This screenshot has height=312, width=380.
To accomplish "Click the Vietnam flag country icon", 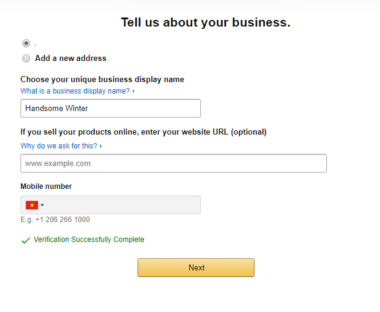I will (x=32, y=205).
